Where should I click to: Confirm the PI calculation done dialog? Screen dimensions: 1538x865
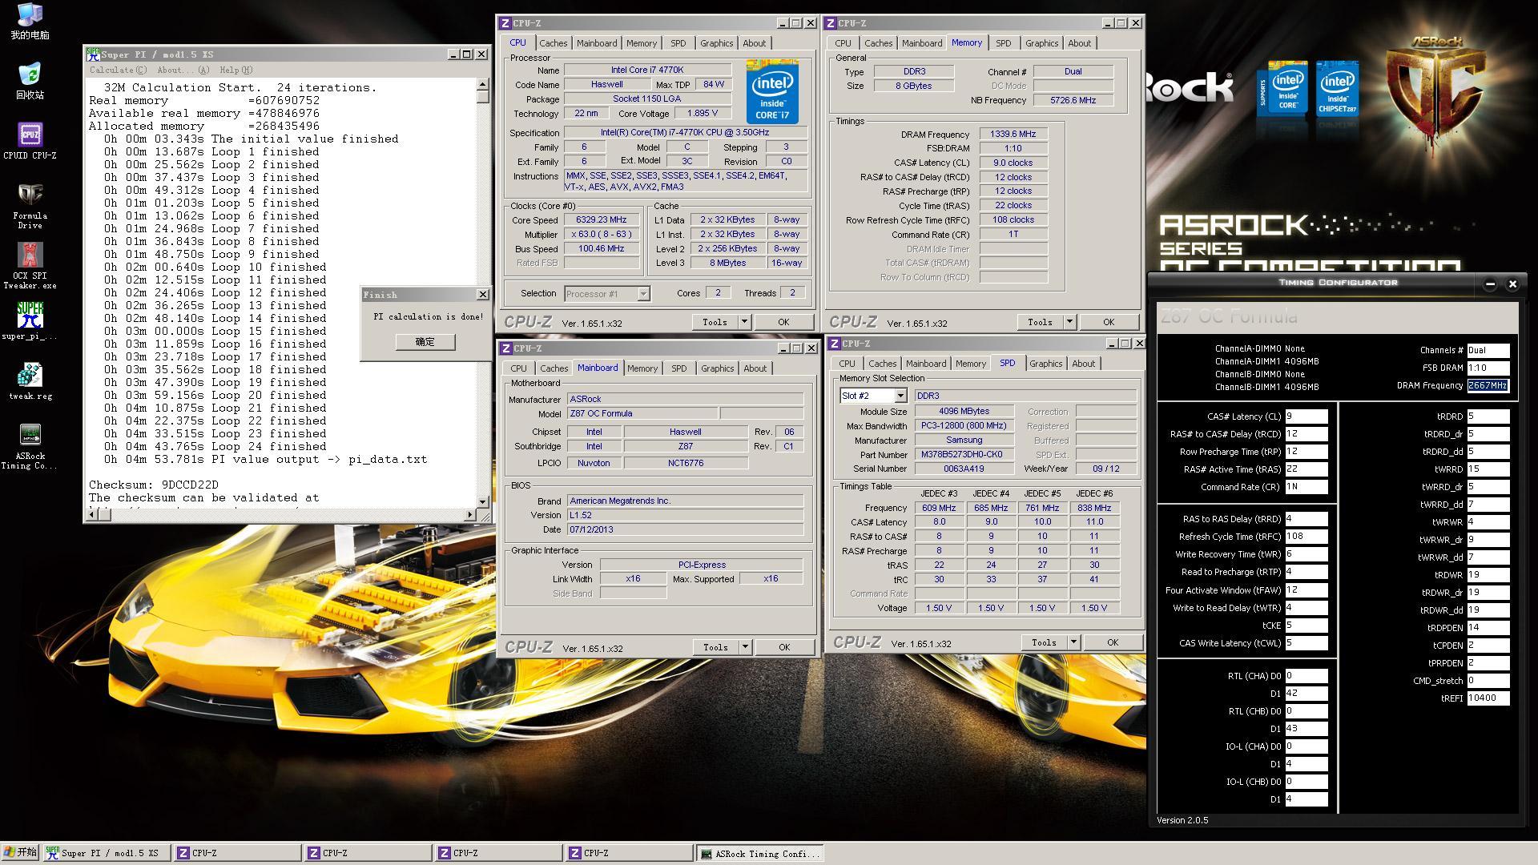[x=425, y=342]
